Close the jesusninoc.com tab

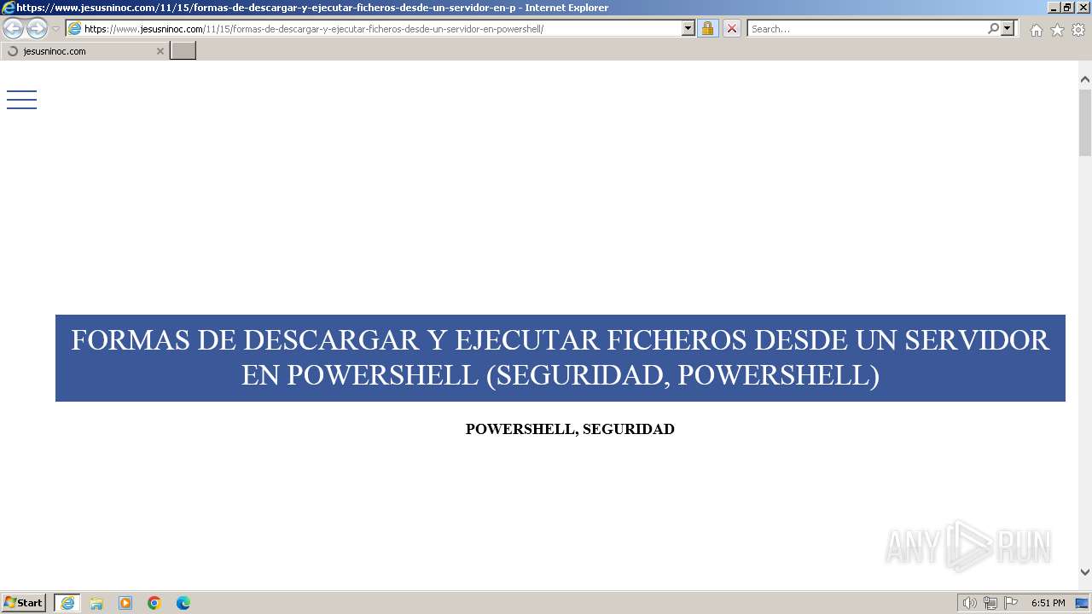pos(160,51)
